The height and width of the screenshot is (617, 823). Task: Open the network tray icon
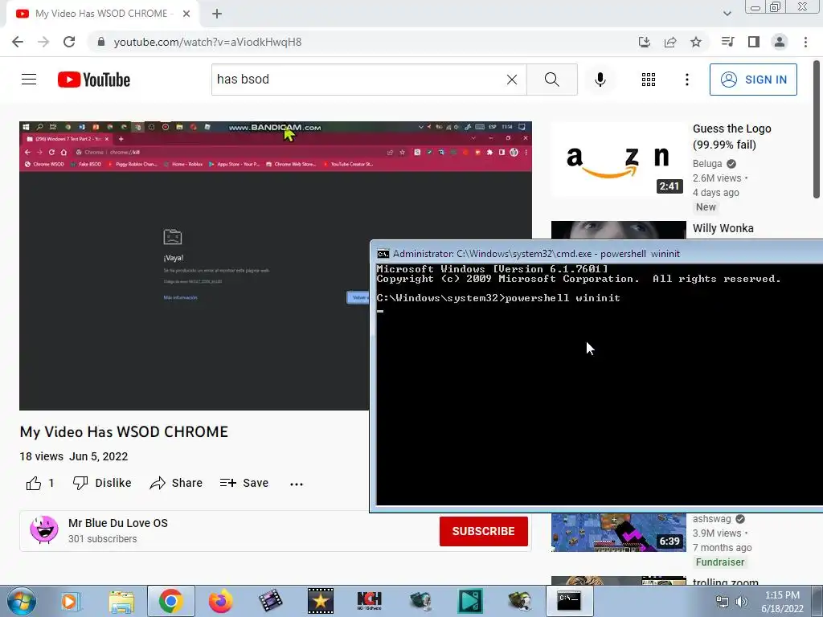point(723,603)
